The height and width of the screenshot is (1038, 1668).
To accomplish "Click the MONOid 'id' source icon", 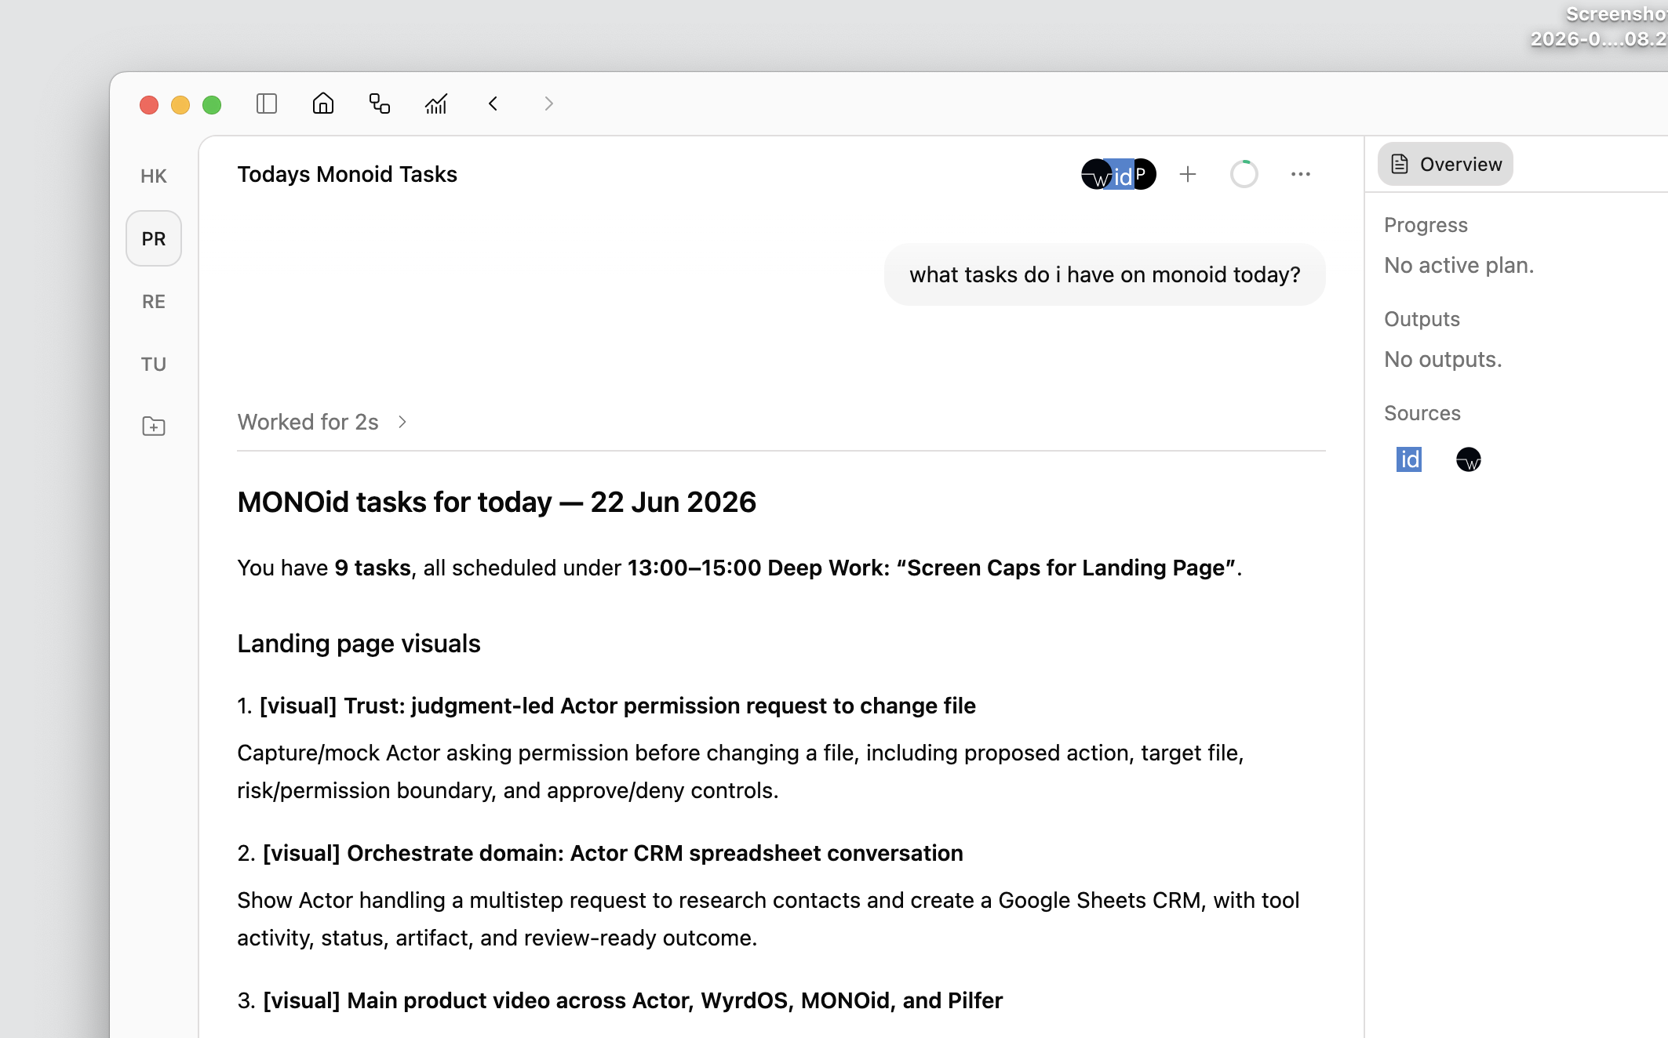I will coord(1409,459).
